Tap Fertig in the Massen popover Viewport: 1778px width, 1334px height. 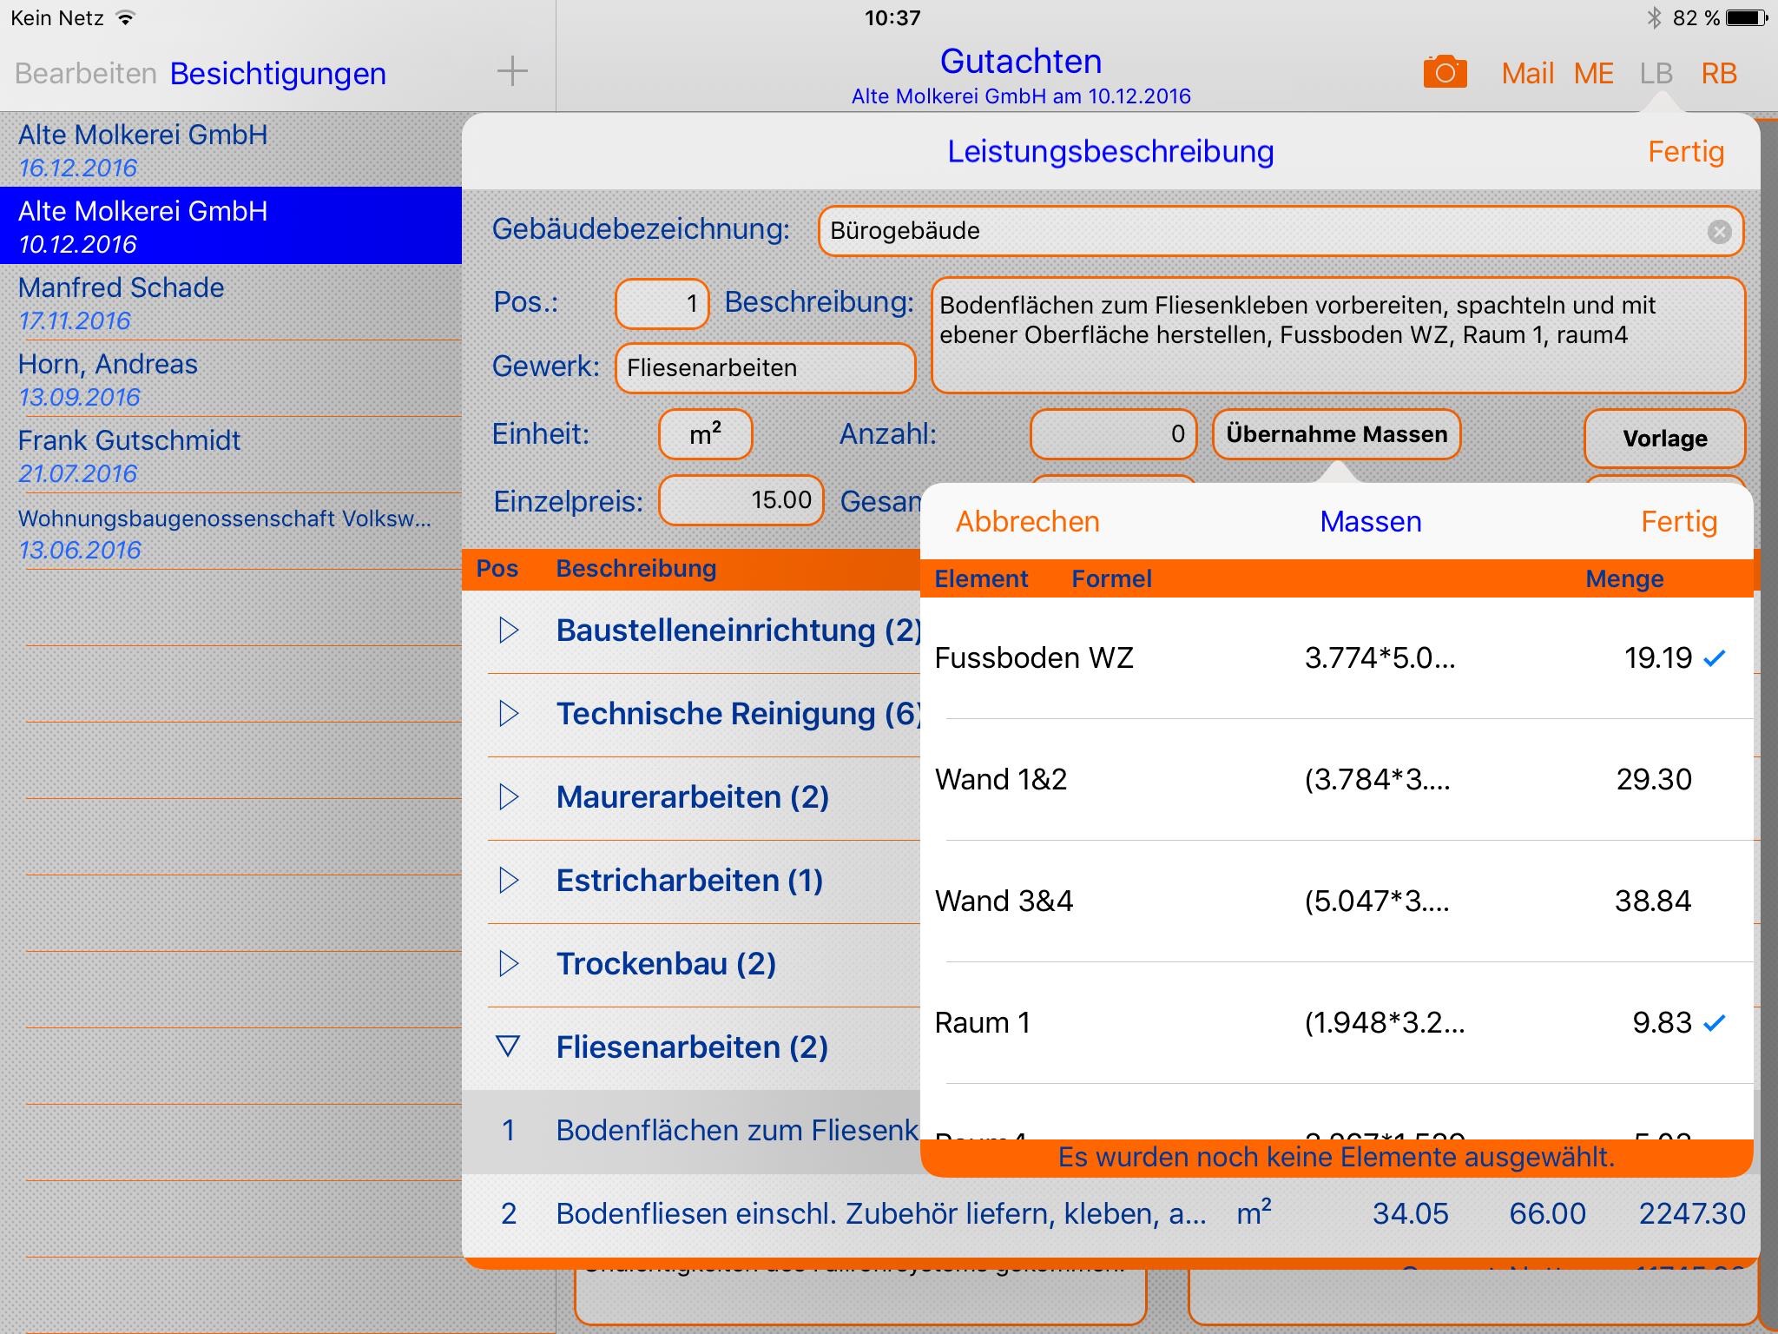[1679, 522]
